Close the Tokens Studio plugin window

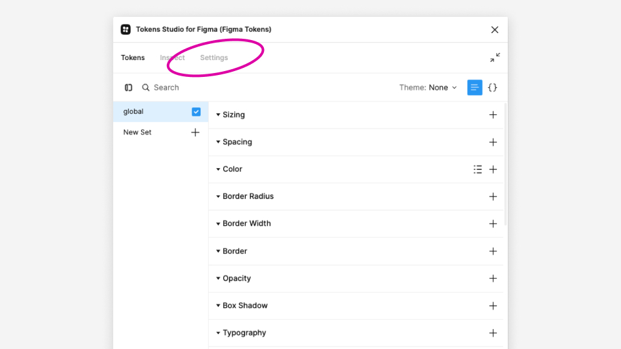pos(495,30)
